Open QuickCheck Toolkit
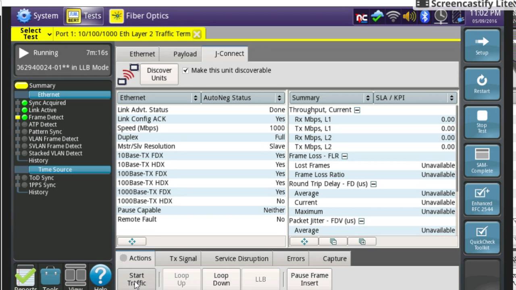This screenshot has width=516, height=290. click(x=482, y=238)
